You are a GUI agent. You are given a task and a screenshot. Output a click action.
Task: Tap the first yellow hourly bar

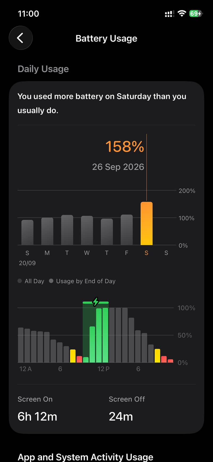click(x=73, y=356)
